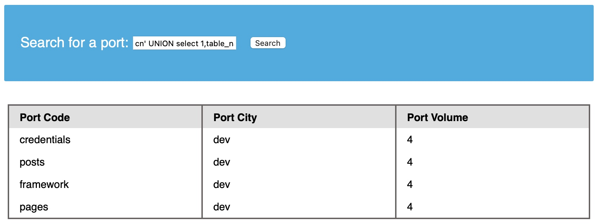Viewport: 600px width, 224px height.
Task: Select the Port City column header
Action: point(235,118)
